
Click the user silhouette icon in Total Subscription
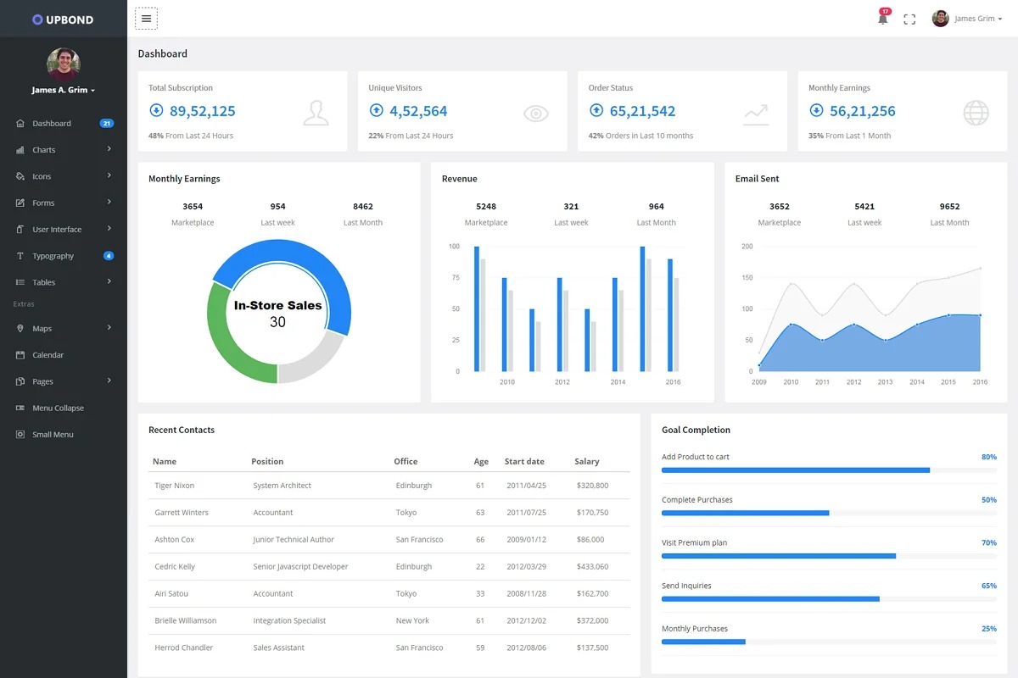[316, 113]
